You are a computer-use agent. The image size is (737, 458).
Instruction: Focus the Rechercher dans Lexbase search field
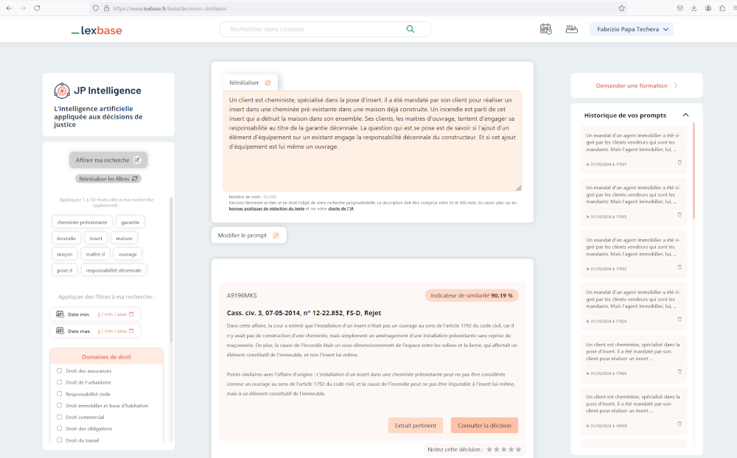click(x=325, y=29)
